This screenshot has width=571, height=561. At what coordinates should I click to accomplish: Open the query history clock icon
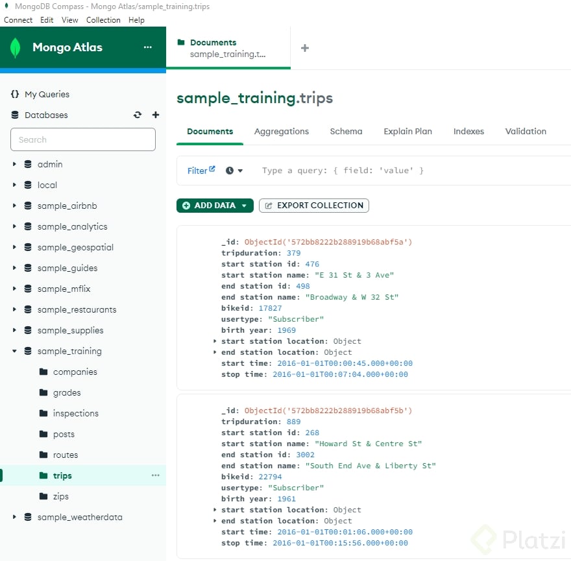pos(230,171)
